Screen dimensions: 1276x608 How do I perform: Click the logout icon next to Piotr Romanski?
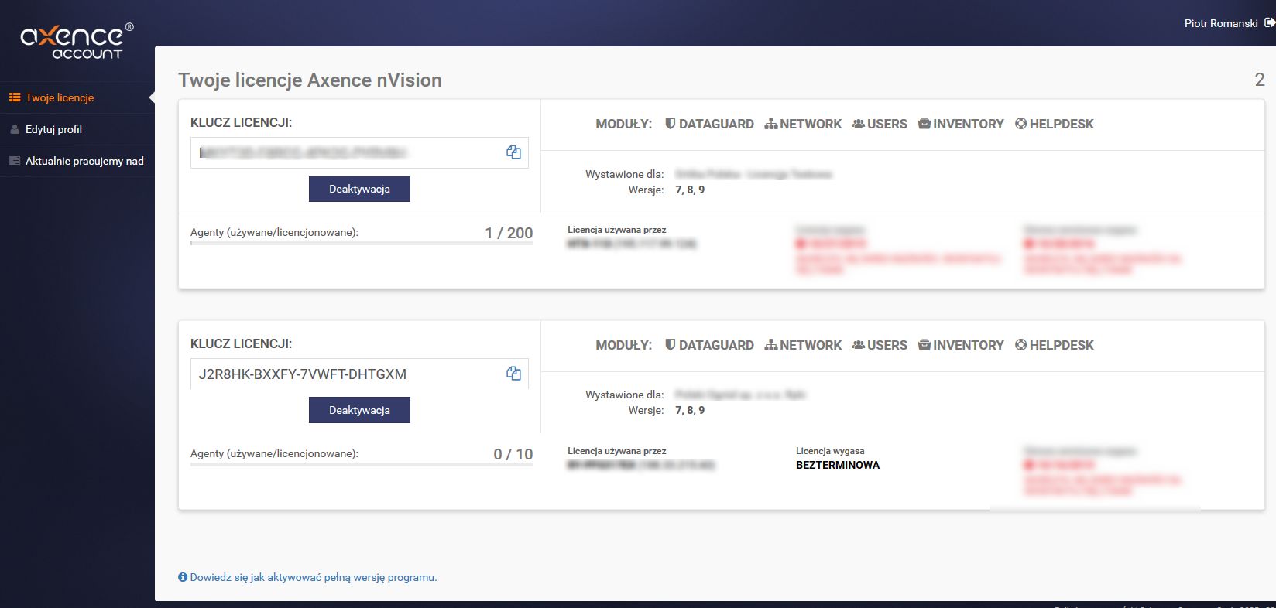point(1270,23)
